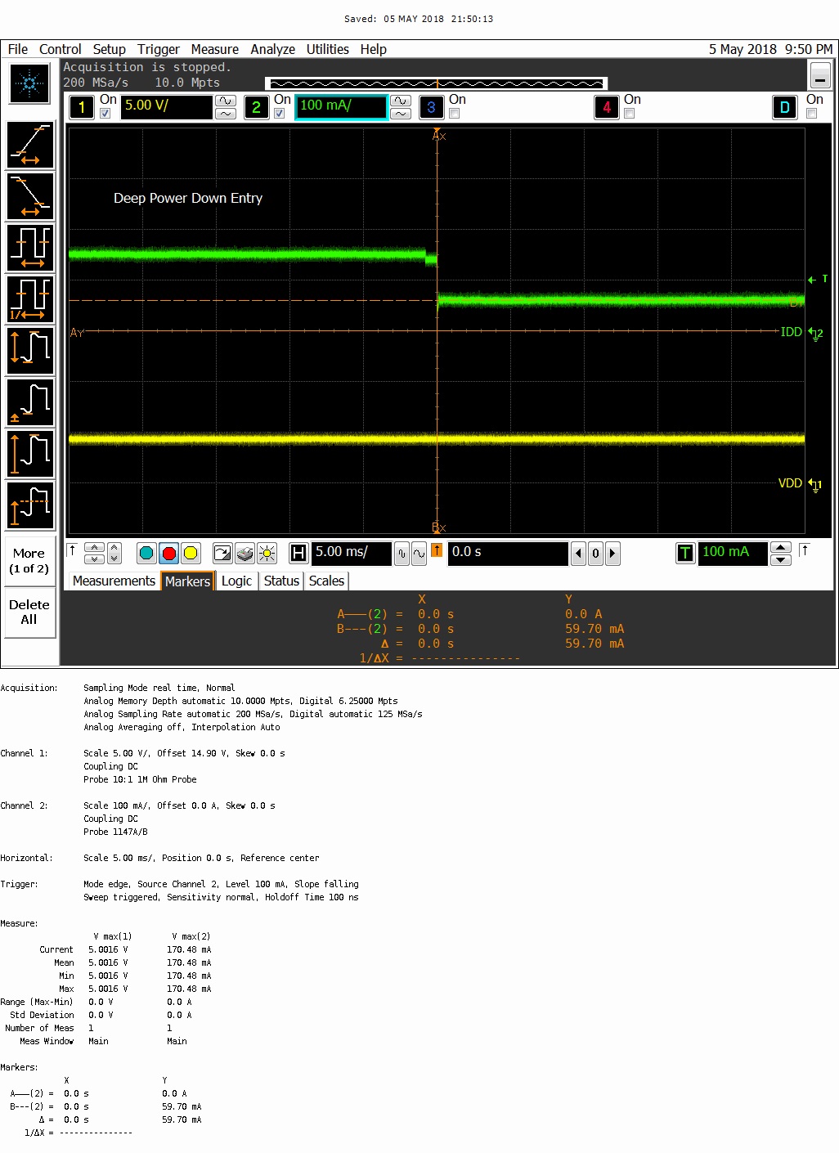This screenshot has height=1153, width=839.
Task: Switch to the Measurements tab
Action: [114, 581]
